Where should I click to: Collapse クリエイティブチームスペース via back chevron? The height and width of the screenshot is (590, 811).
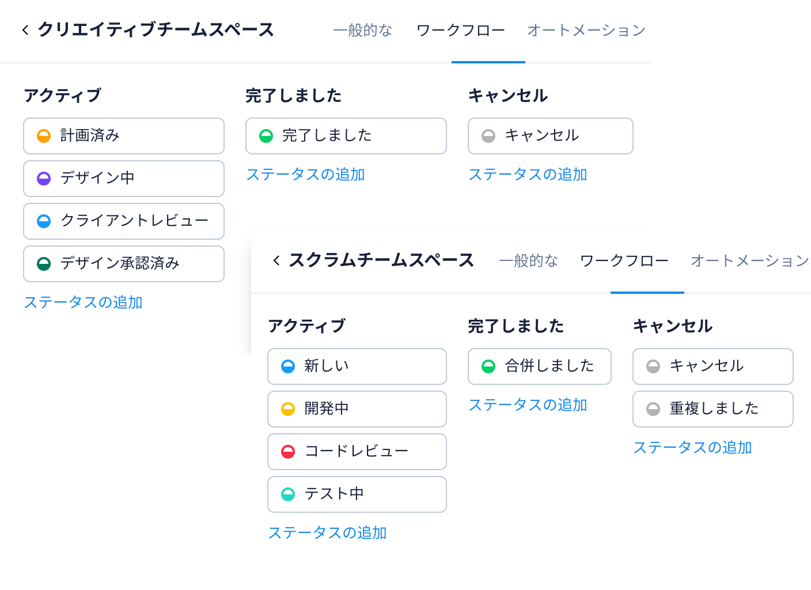(x=24, y=30)
